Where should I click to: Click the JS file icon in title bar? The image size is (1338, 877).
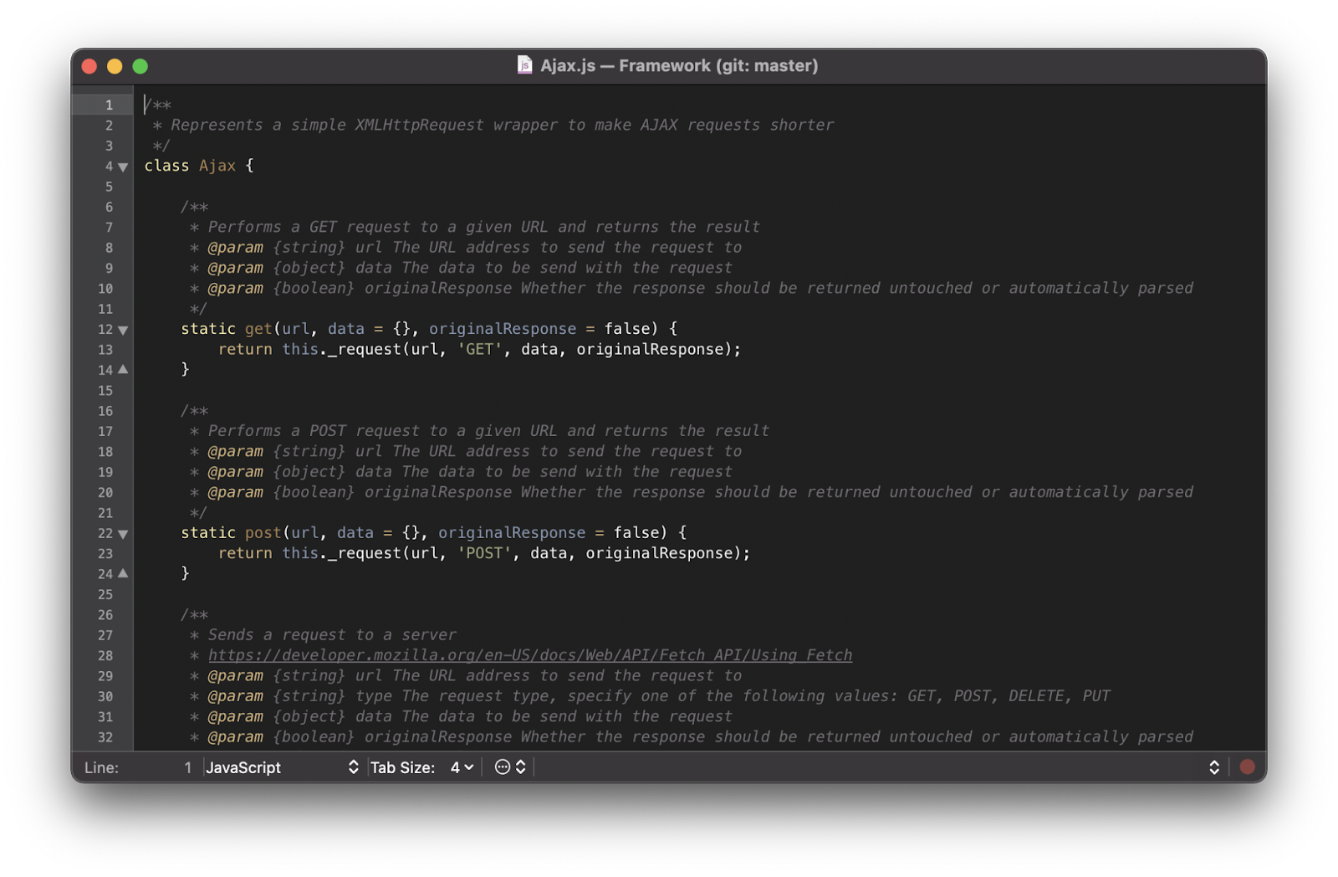pyautogui.click(x=524, y=65)
